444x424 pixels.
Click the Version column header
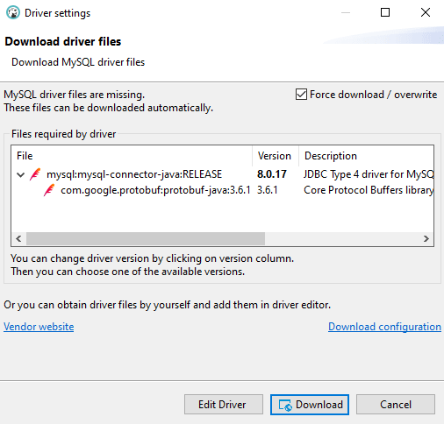275,156
